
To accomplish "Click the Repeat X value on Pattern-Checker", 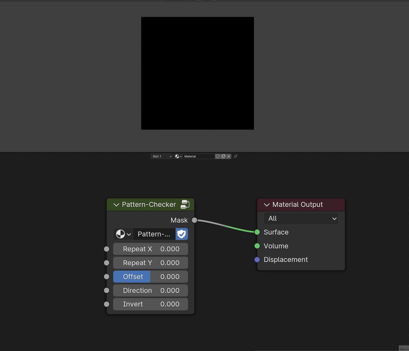I will pos(150,249).
